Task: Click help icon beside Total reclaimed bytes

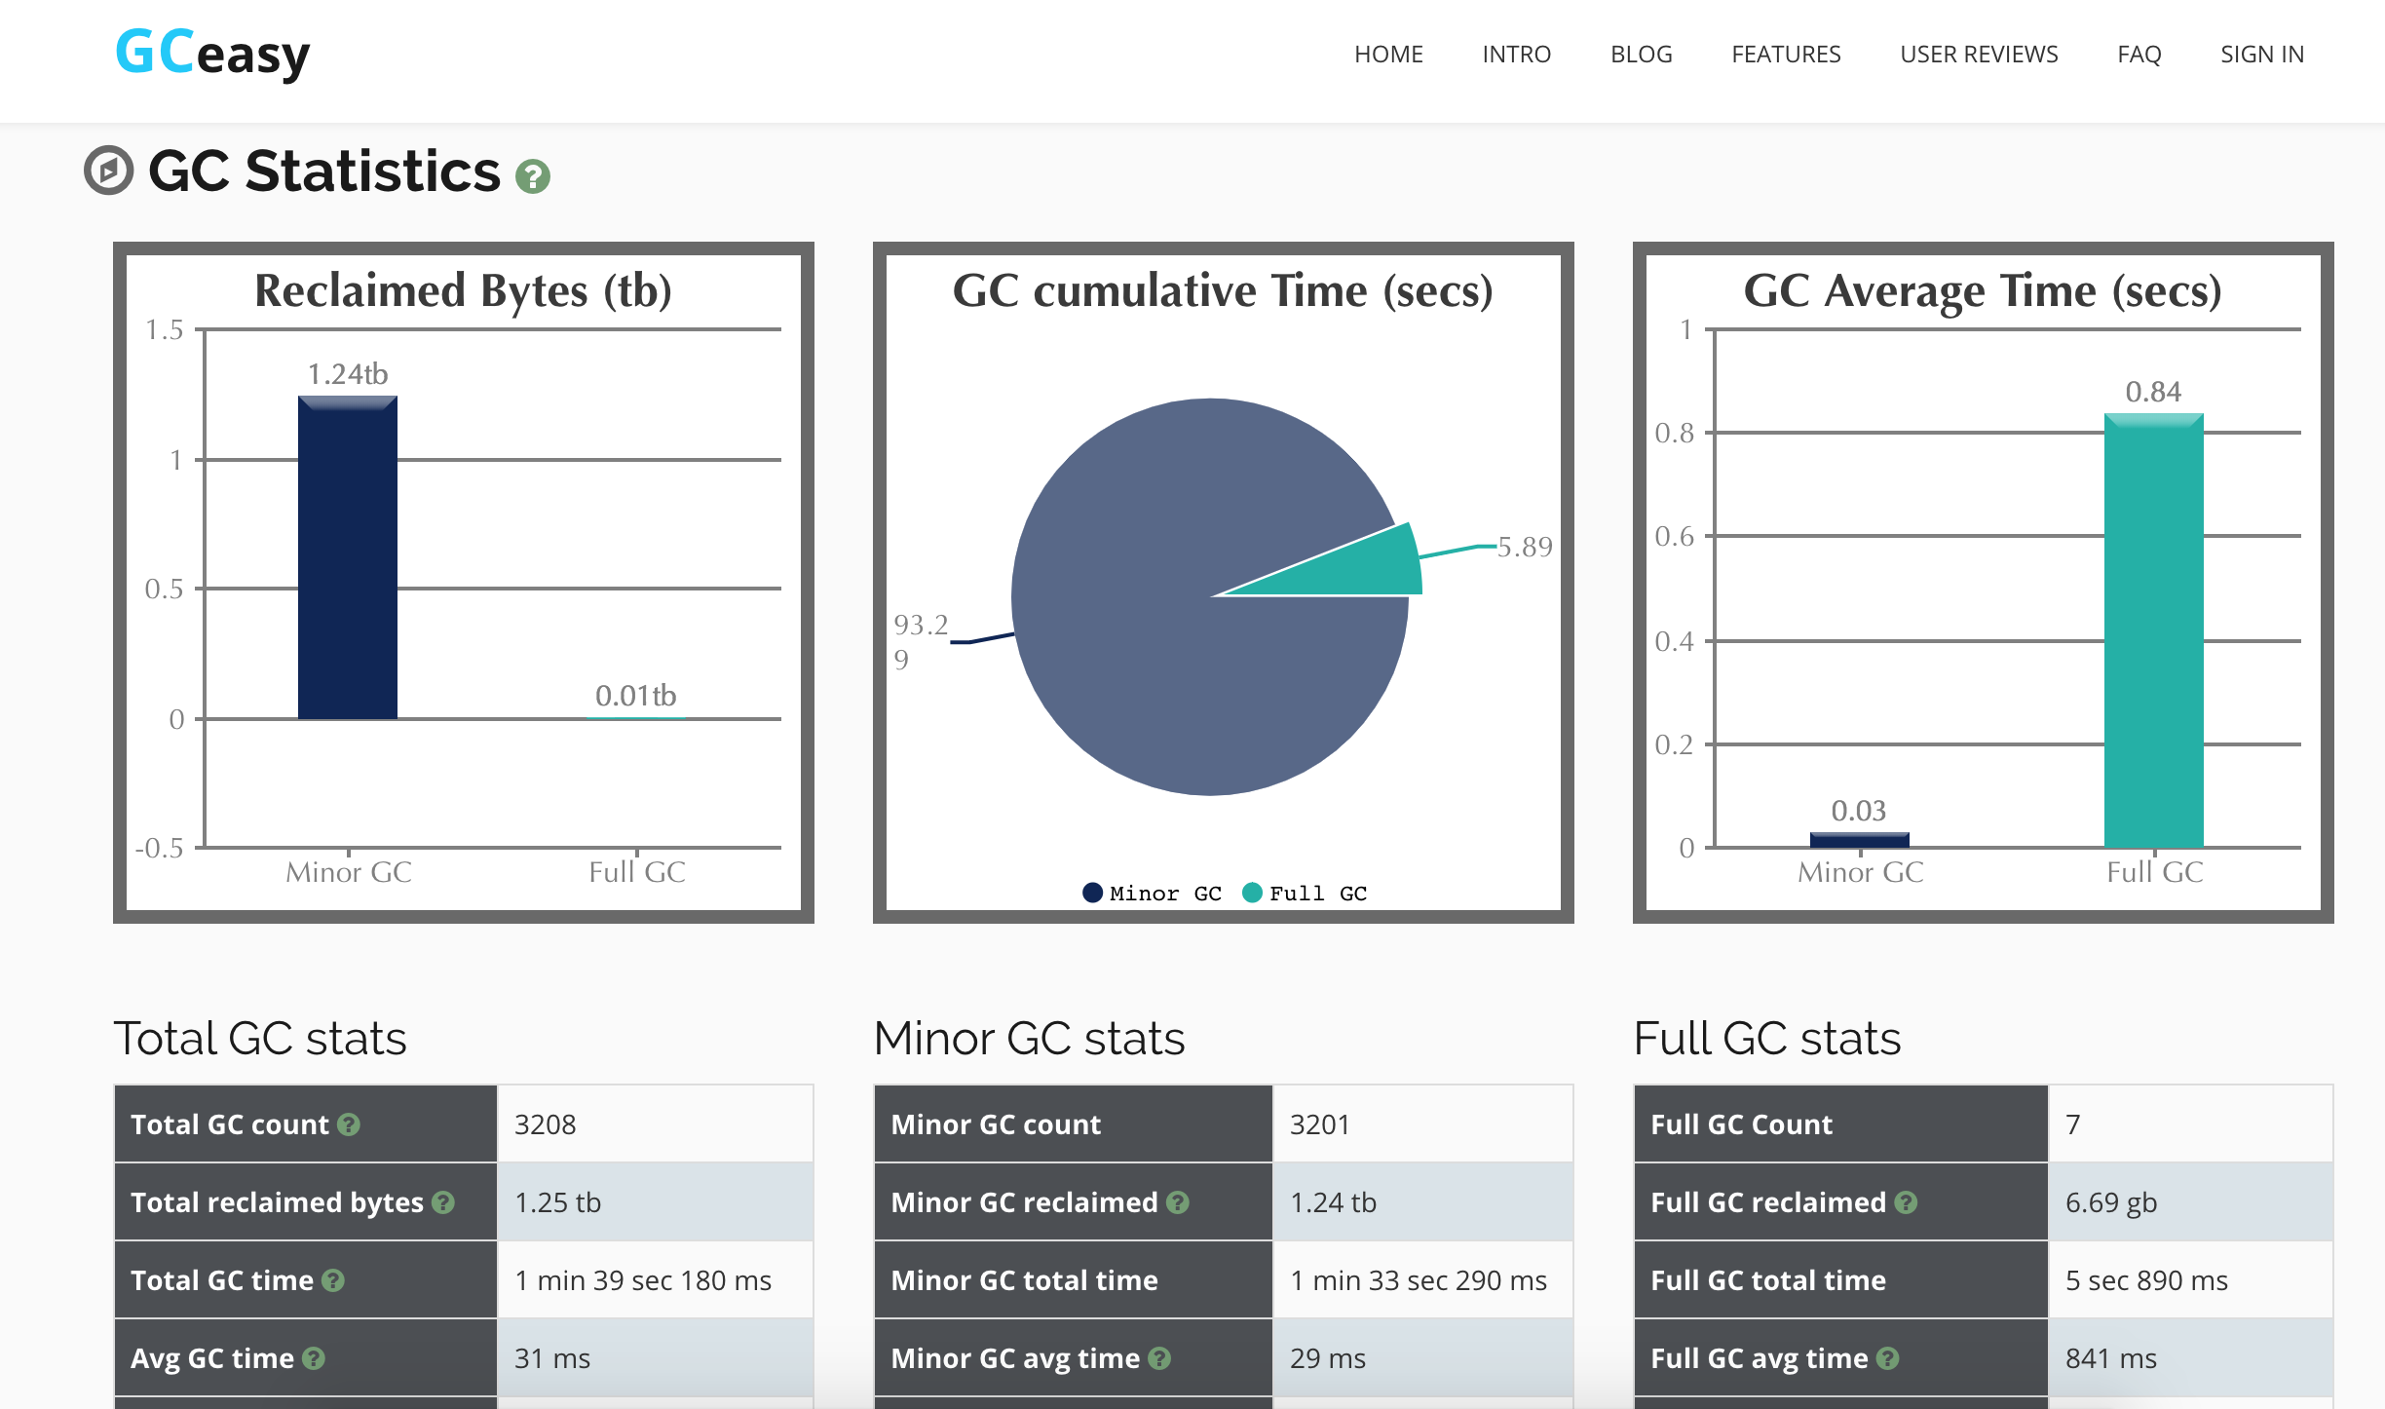Action: [x=443, y=1202]
